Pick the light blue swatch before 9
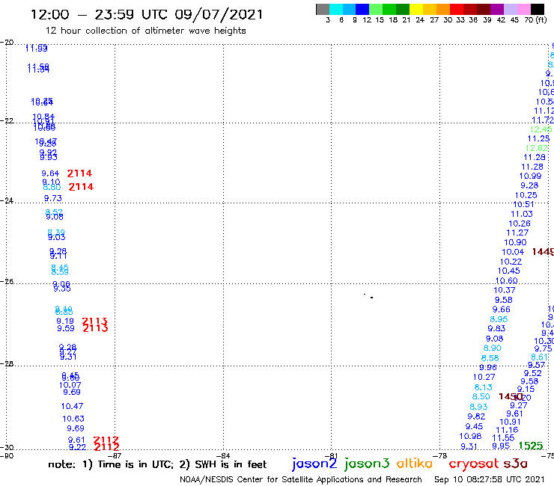 coord(350,9)
